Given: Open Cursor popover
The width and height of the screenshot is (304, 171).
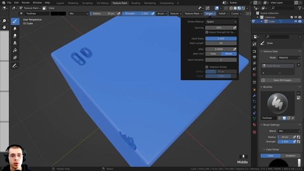Looking at the screenshot, I should coord(236,14).
